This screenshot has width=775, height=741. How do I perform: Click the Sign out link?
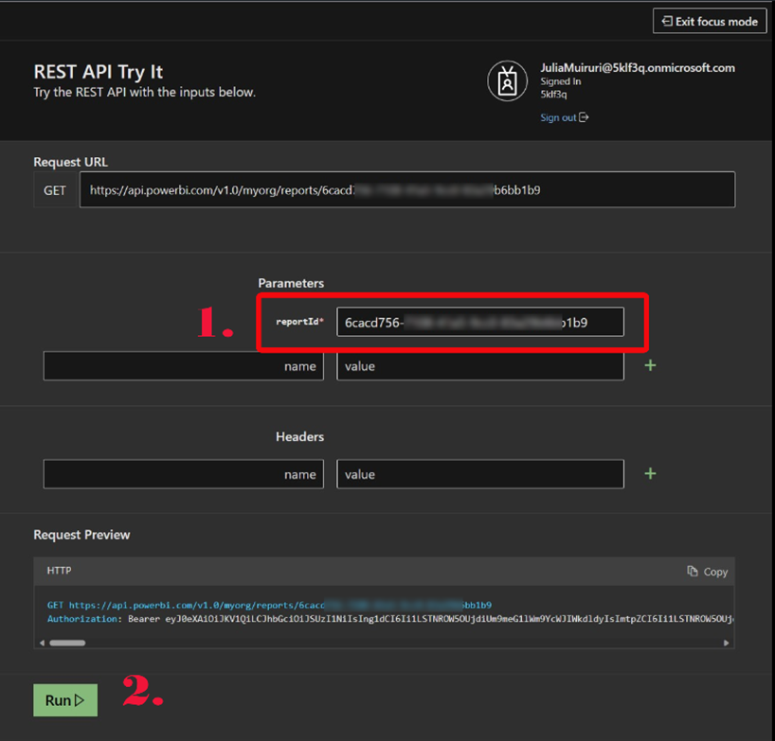coord(564,117)
